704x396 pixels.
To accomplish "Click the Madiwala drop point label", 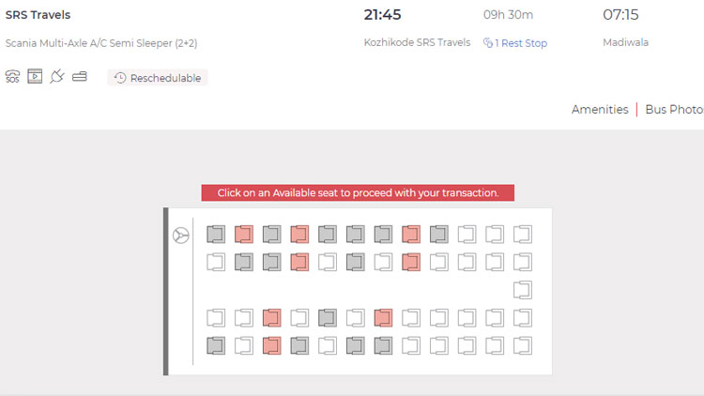I will tap(625, 42).
